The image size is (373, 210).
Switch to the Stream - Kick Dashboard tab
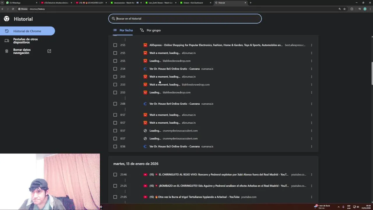click(195, 3)
